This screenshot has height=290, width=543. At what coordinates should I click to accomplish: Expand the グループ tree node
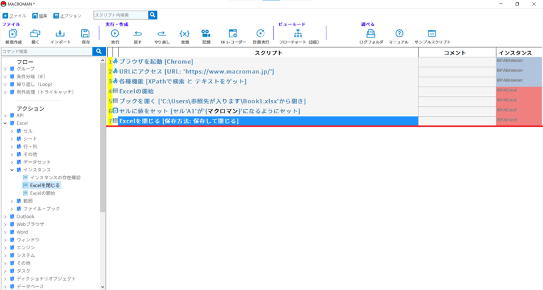click(5, 69)
